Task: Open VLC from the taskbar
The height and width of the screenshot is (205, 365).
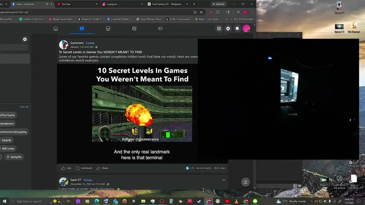Action: pyautogui.click(x=236, y=201)
